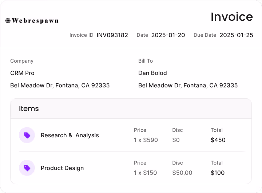The height and width of the screenshot is (193, 262).
Task: Click the $50,00 discount value
Action: click(x=182, y=173)
